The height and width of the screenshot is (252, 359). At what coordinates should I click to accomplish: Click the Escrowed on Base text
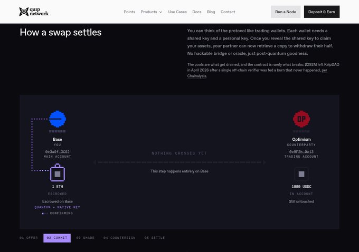(x=58, y=201)
